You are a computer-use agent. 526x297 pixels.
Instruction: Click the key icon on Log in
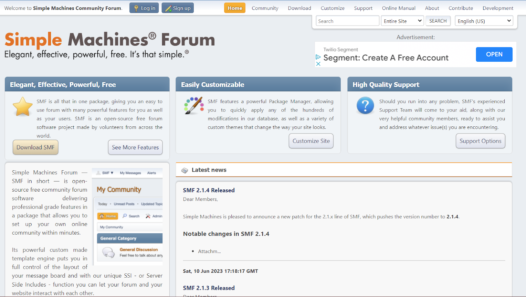(136, 8)
